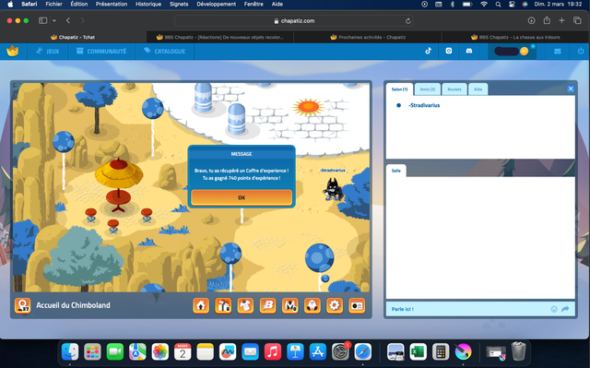Open the penguin character icon in the game toolbar
Viewport: 590px width, 368px height.
click(x=313, y=305)
